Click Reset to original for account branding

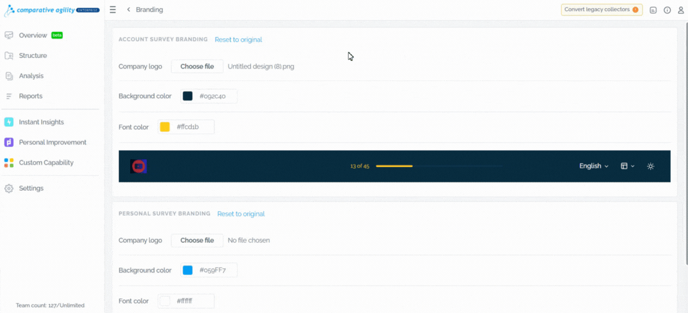pyautogui.click(x=238, y=39)
